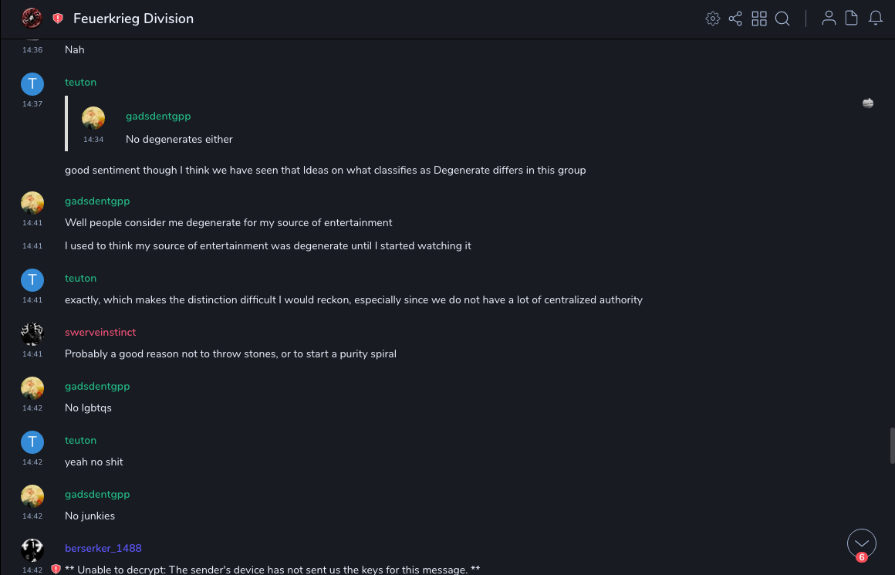Open notifications bell icon
The image size is (895, 575).
(x=876, y=19)
